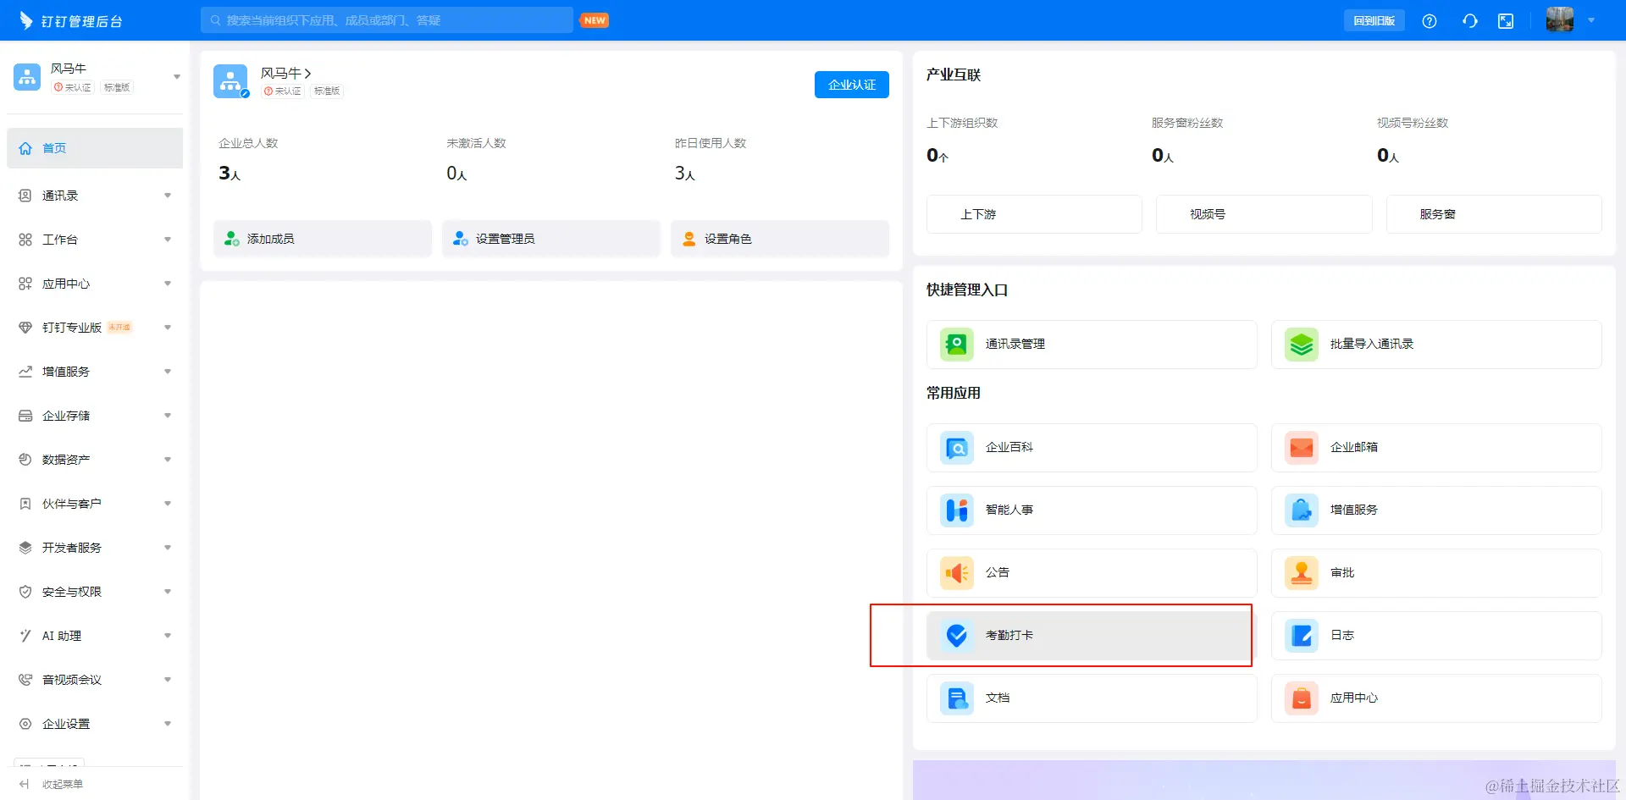The image size is (1626, 800).
Task: Open the 通讯录管理 quick entry icon
Action: click(x=957, y=345)
